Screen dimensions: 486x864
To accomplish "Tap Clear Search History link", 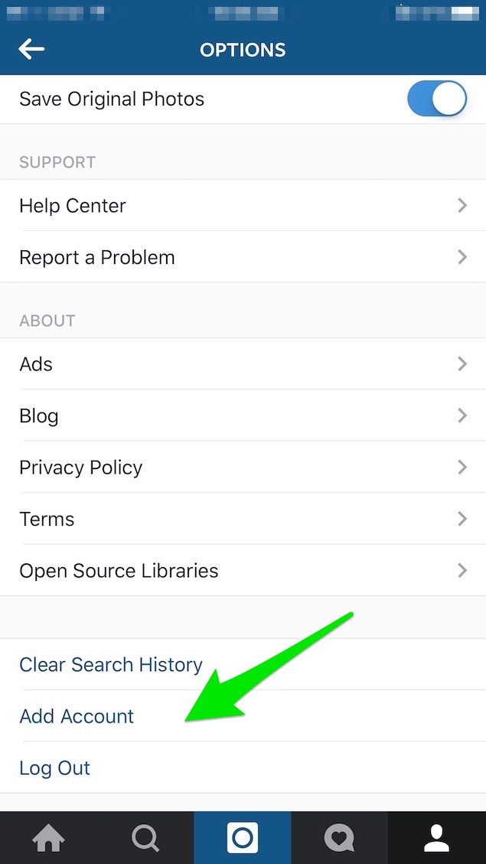I will pyautogui.click(x=111, y=664).
